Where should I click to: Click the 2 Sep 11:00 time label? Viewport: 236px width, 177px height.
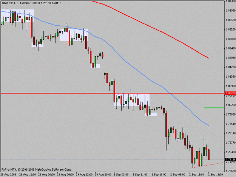pyautogui.click(x=197, y=175)
